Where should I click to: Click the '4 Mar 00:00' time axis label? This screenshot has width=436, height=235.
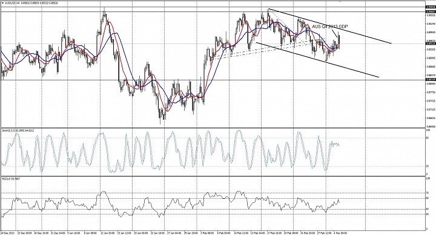[341, 233]
